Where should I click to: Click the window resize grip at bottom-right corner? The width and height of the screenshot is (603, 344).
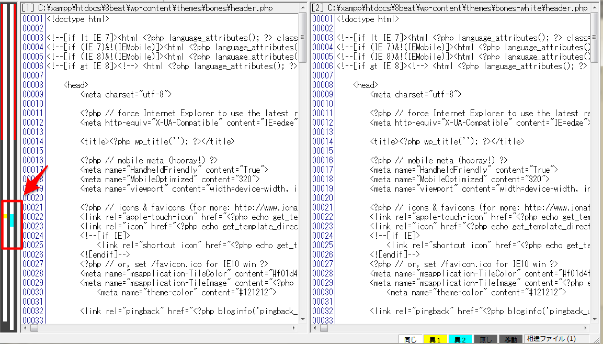597,339
